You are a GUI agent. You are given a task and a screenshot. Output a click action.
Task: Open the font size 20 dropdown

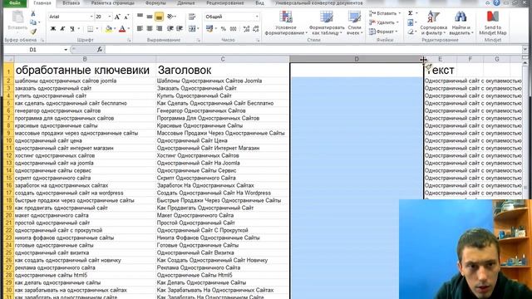109,17
